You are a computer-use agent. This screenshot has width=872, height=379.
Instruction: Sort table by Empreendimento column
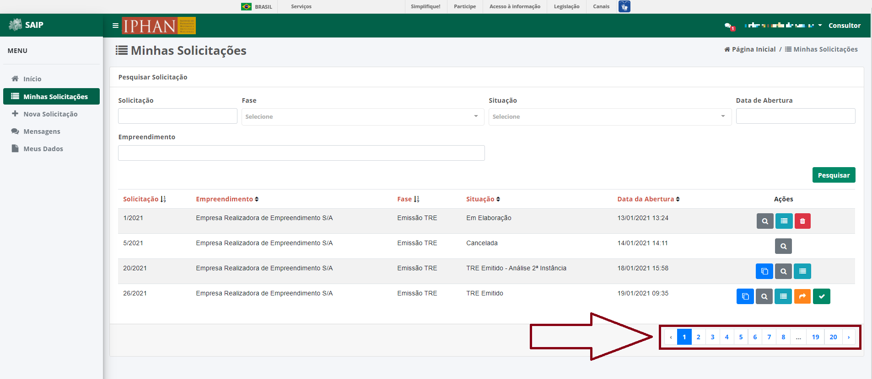coord(227,199)
